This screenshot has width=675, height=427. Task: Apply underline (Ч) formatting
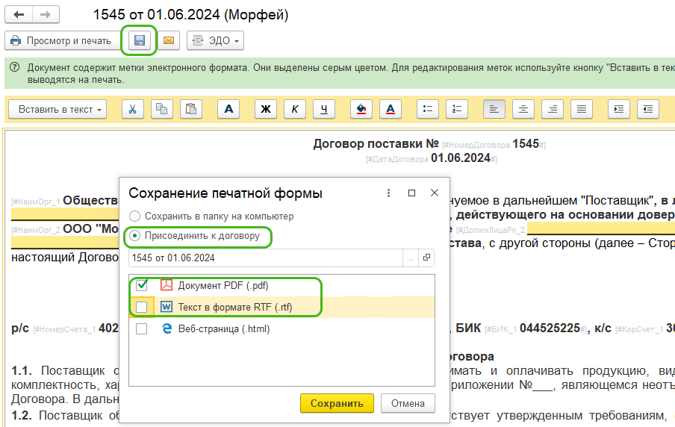point(324,109)
